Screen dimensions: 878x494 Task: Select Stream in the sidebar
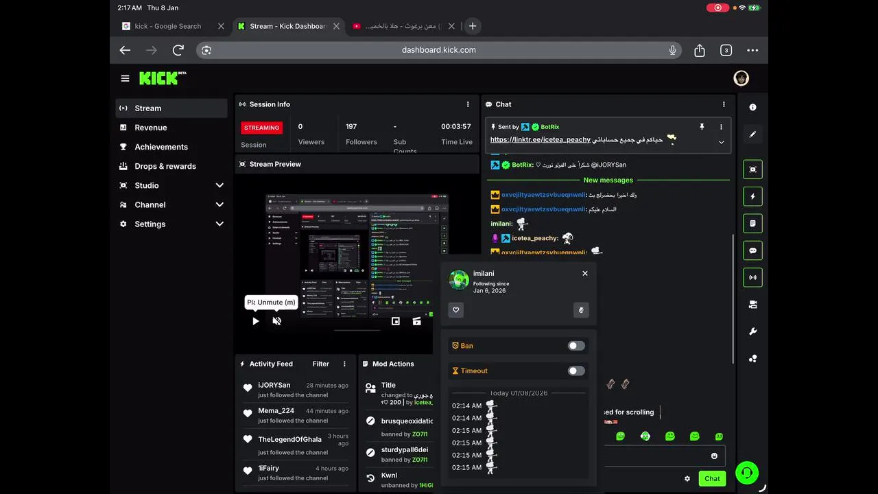tap(171, 108)
